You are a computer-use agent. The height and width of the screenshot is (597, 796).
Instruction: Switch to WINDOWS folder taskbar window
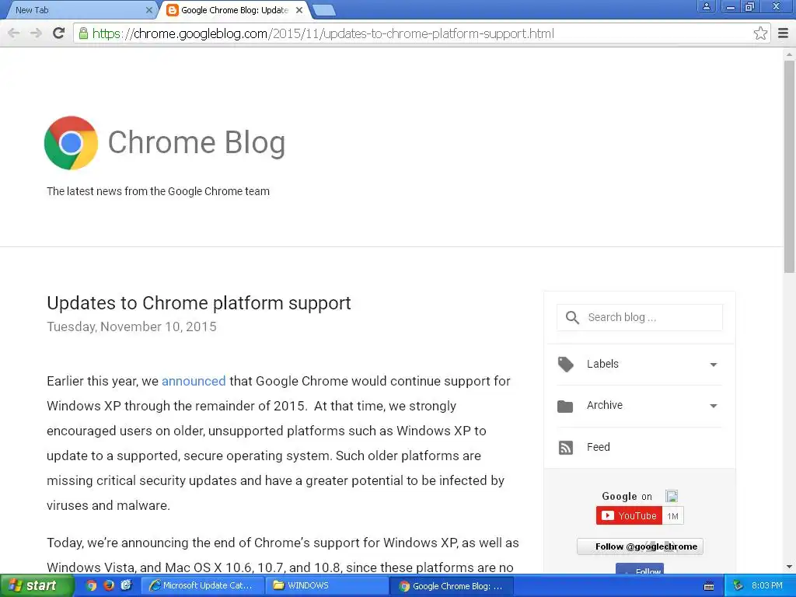(326, 585)
